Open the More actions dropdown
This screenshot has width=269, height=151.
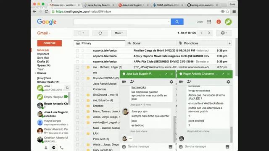[x=119, y=33]
